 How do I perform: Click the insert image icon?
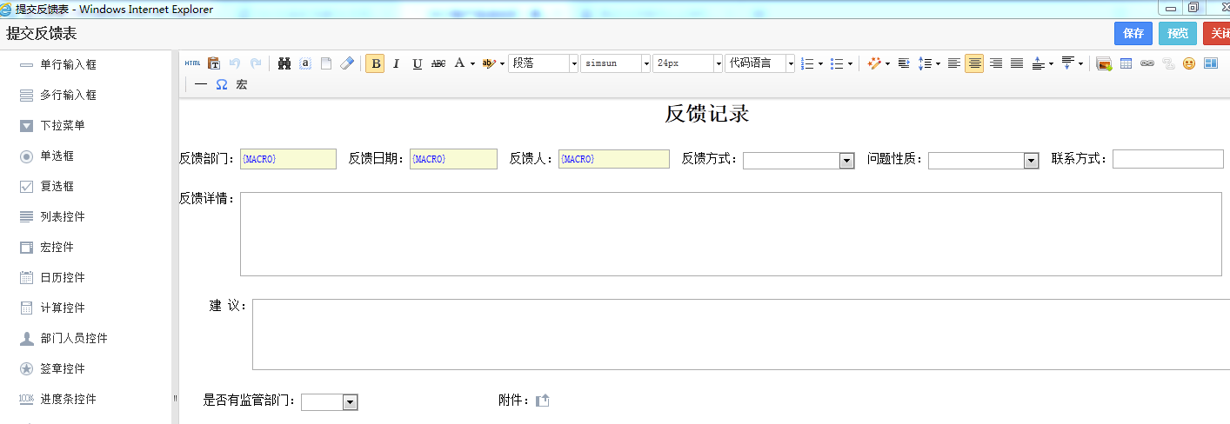(1104, 63)
